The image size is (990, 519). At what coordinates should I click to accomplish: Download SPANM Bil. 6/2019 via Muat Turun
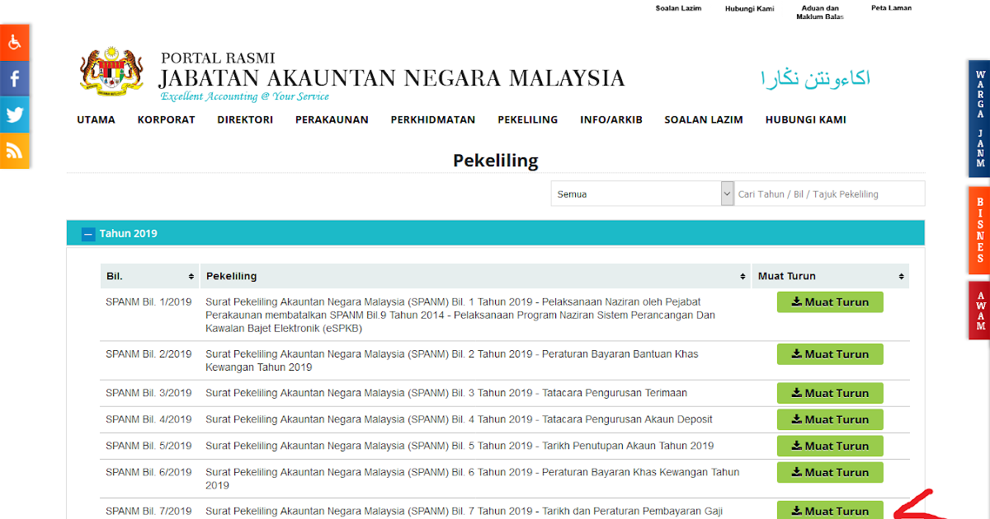pos(830,472)
